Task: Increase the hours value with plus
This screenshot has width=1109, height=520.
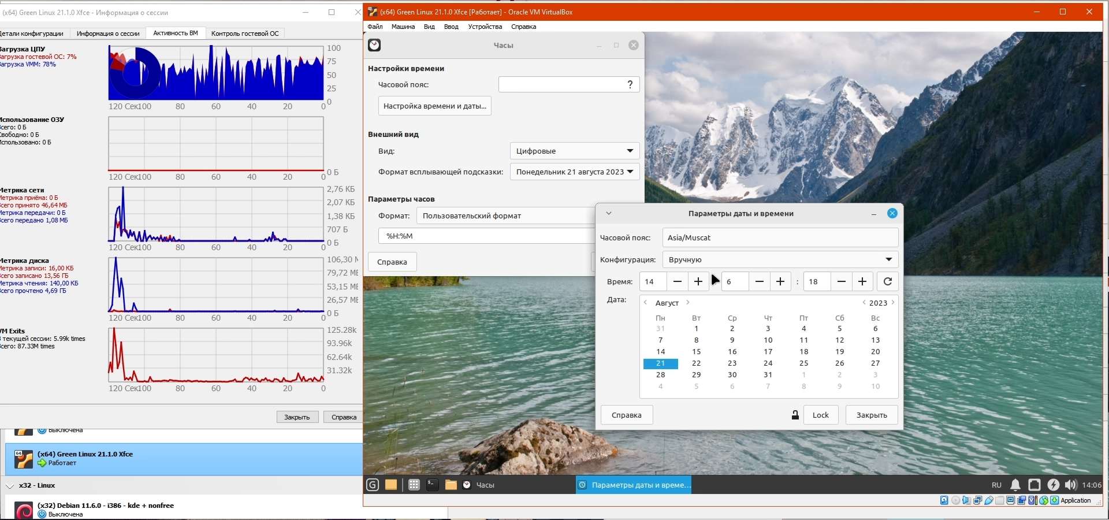Action: (x=698, y=281)
